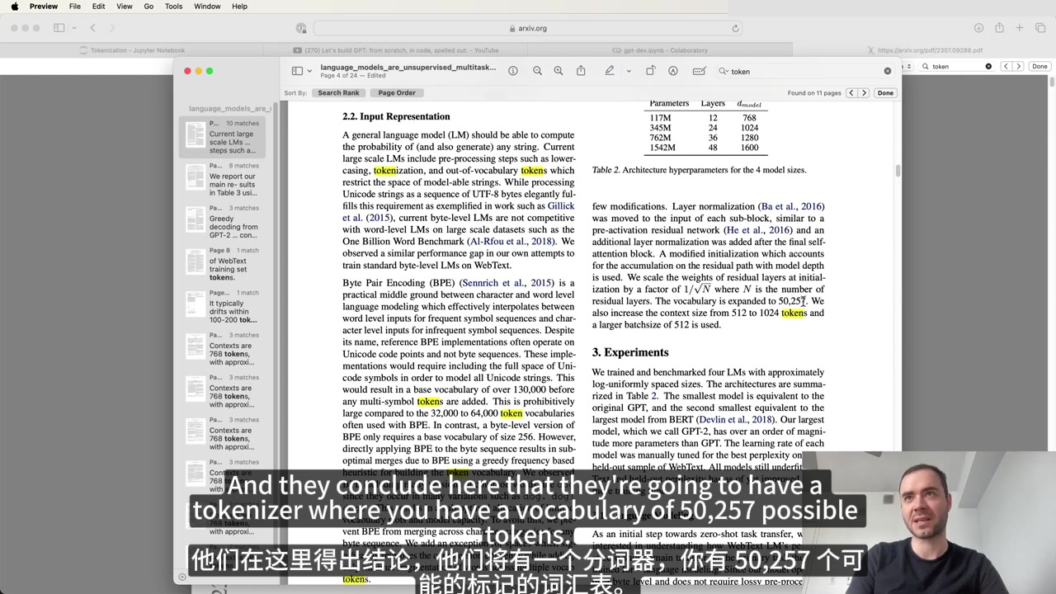Open the 'Ba et al., 2016' citation link
The height and width of the screenshot is (594, 1056).
[x=791, y=206]
